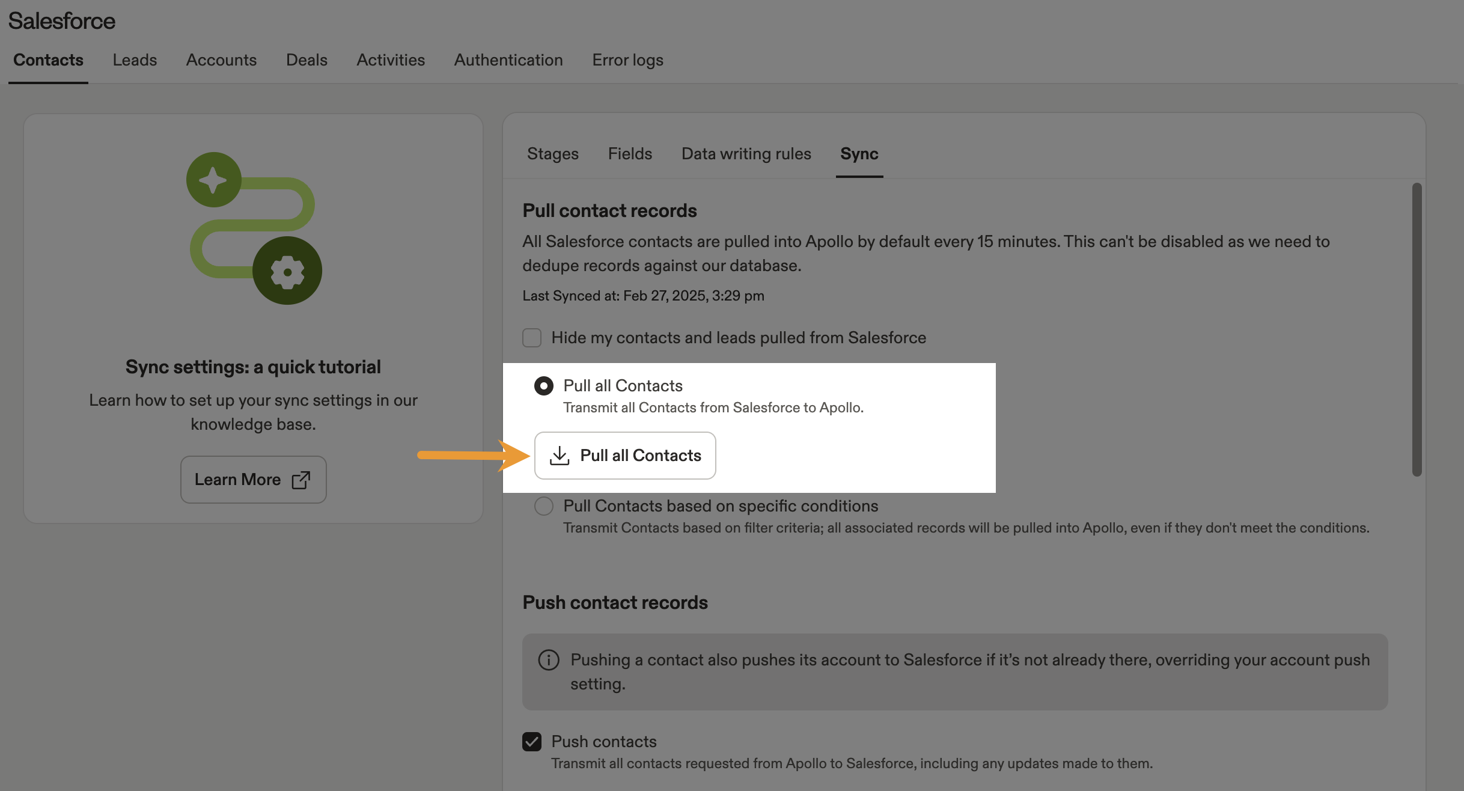Open the Accounts tab

click(x=221, y=60)
